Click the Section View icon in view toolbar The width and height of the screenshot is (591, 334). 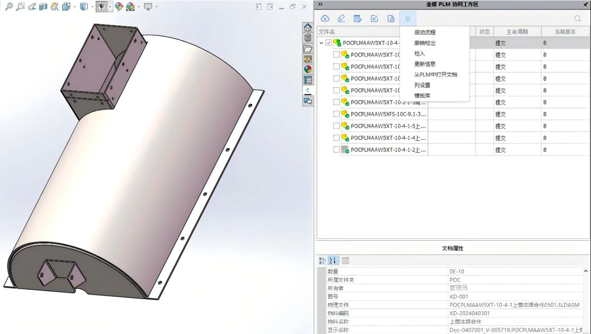coord(43,7)
